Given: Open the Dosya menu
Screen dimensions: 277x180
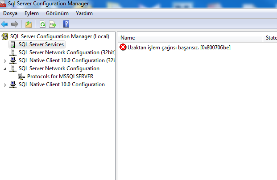Looking at the screenshot, I should 10,13.
